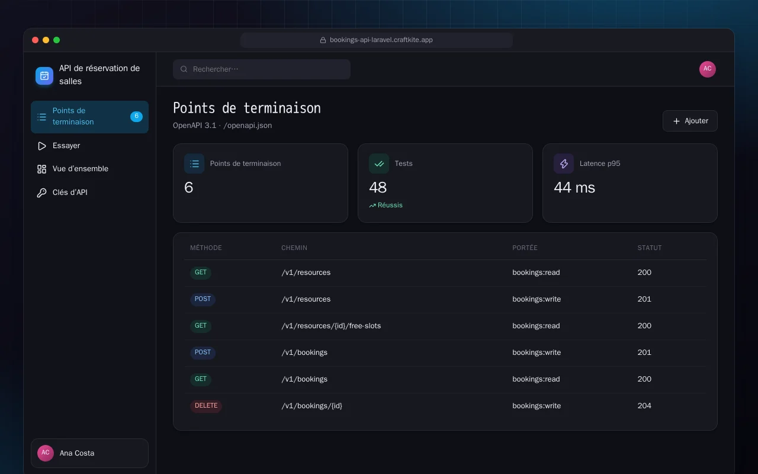Screen dimensions: 758x474
Task: Click the lock icon in address bar
Action: pos(323,40)
